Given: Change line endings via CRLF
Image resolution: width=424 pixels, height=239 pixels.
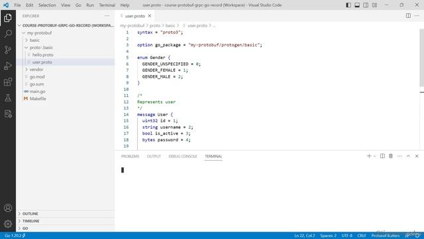Looking at the screenshot, I should (362, 236).
